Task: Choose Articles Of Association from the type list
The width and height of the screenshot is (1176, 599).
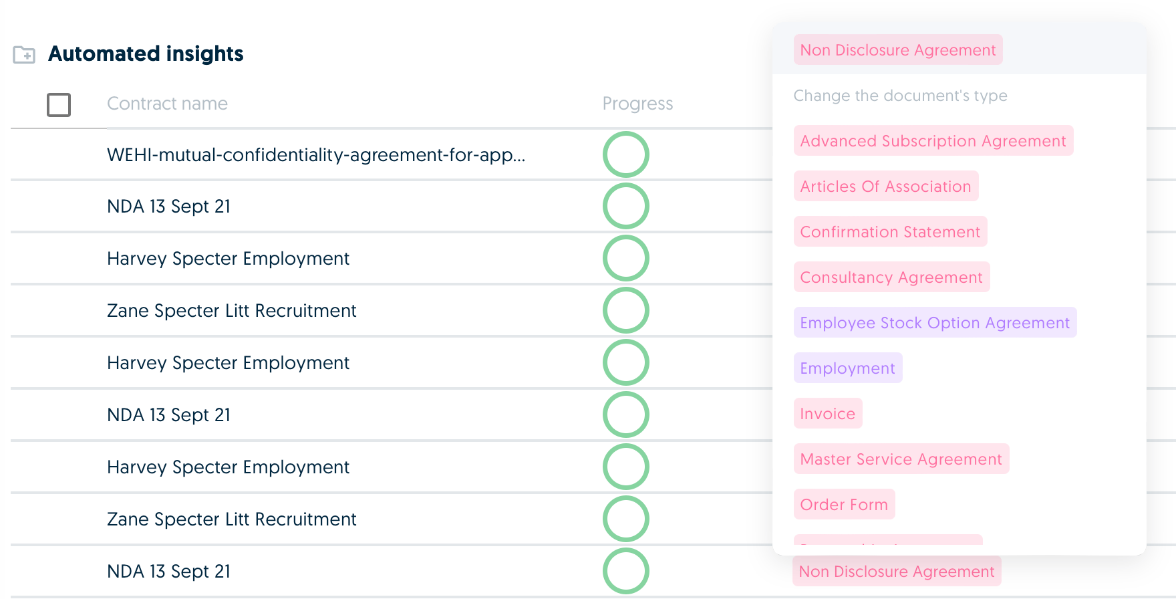Action: pos(886,187)
